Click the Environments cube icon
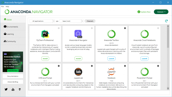Image resolution: width=172 pixels, height=97 pixels. tap(5, 26)
